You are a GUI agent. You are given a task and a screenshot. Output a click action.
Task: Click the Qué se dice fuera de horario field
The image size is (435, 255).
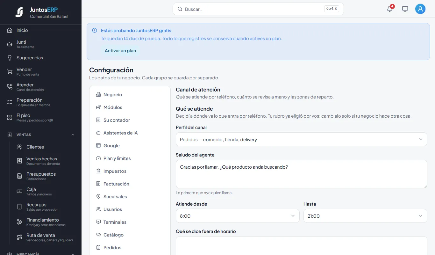coord(301,245)
